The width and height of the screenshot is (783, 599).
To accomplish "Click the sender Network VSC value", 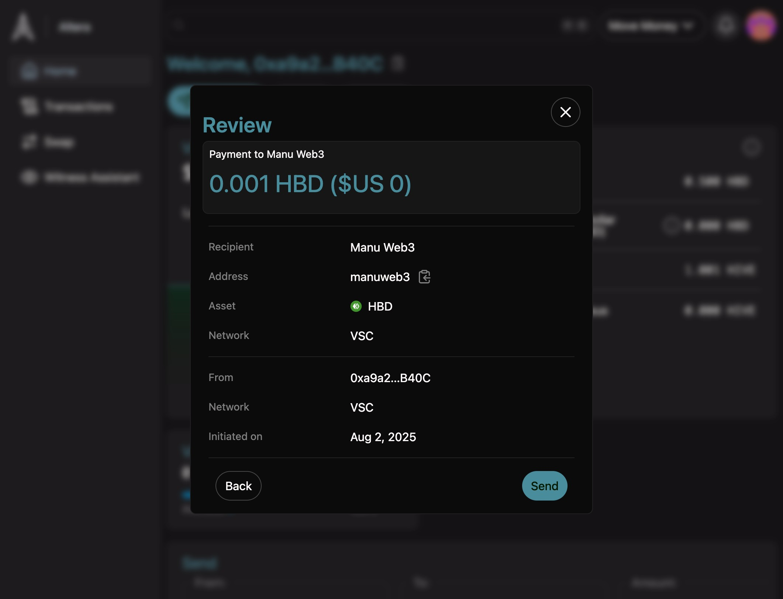I will (x=362, y=407).
